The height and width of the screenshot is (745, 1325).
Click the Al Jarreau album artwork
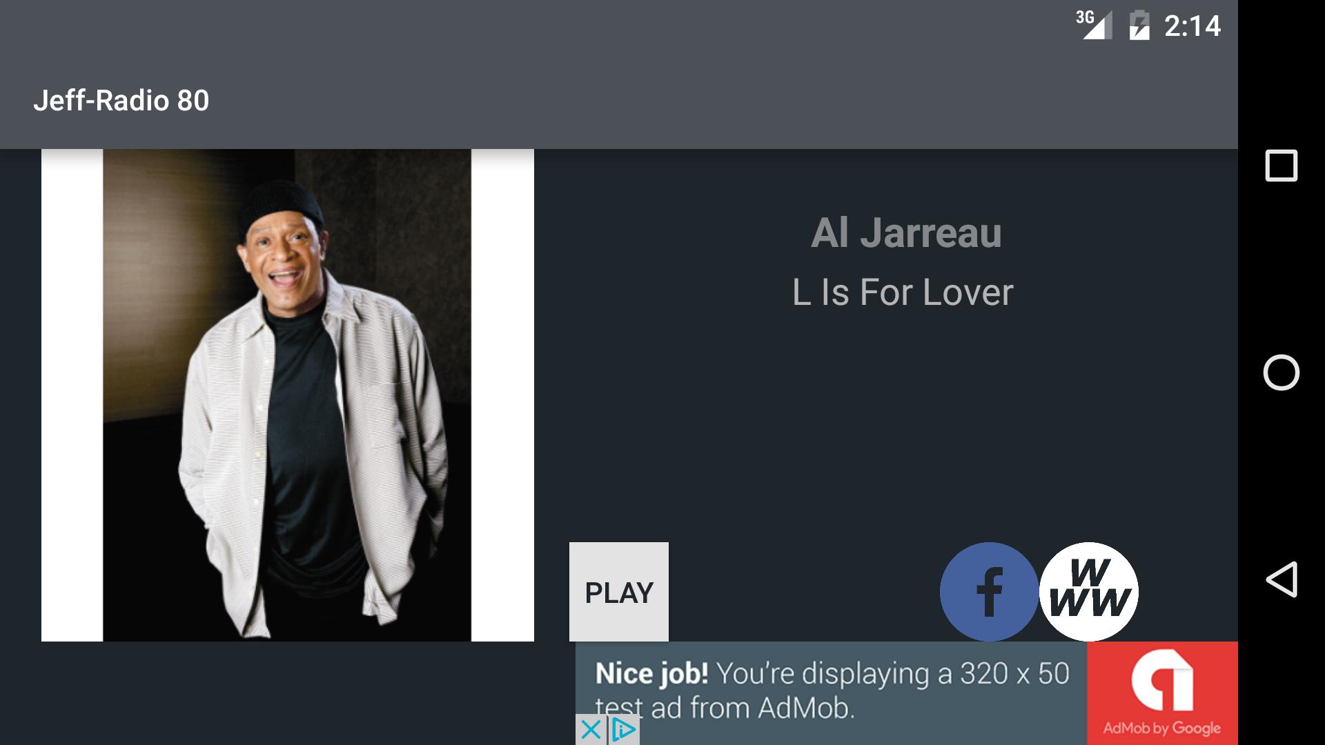coord(287,395)
